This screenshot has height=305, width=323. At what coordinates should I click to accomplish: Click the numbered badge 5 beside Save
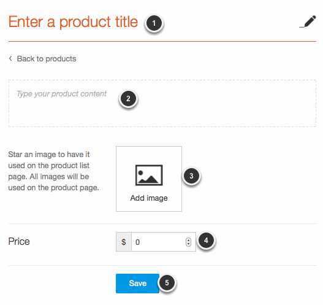[x=167, y=283]
